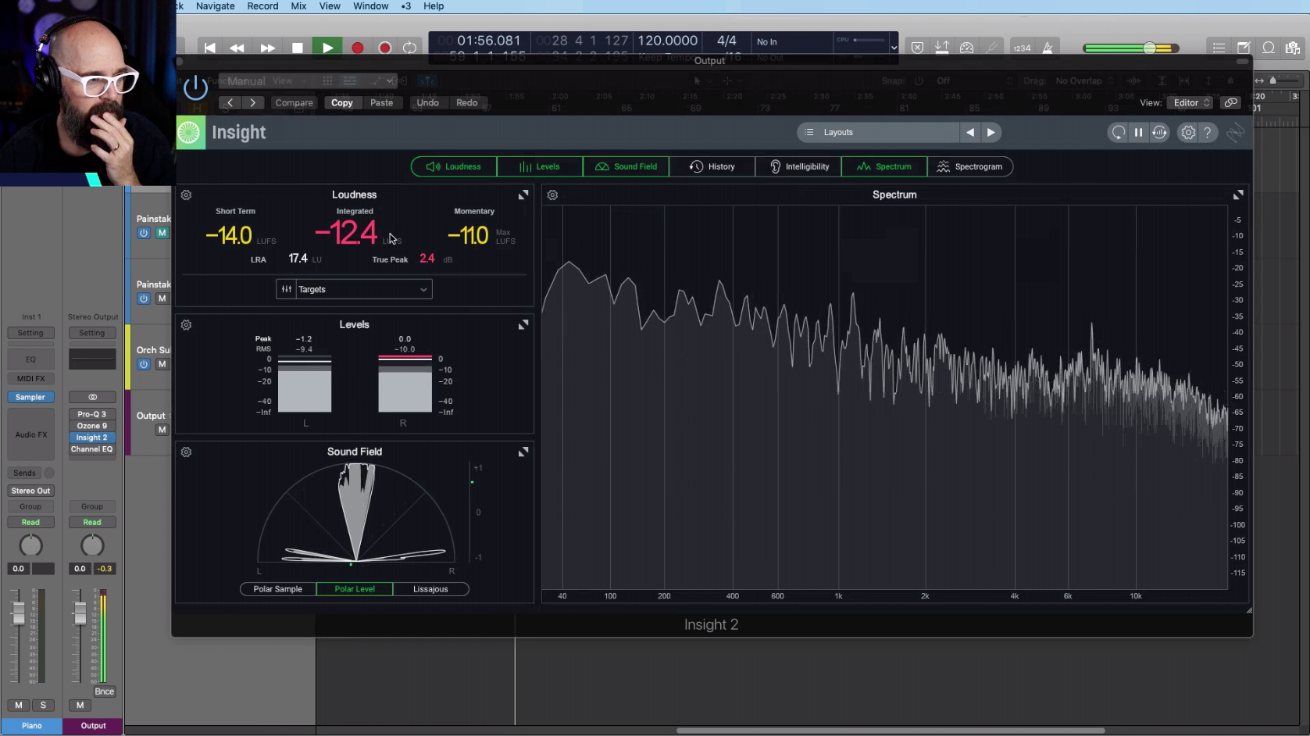Pause the Insight meters
This screenshot has width=1310, height=736.
click(x=1138, y=132)
